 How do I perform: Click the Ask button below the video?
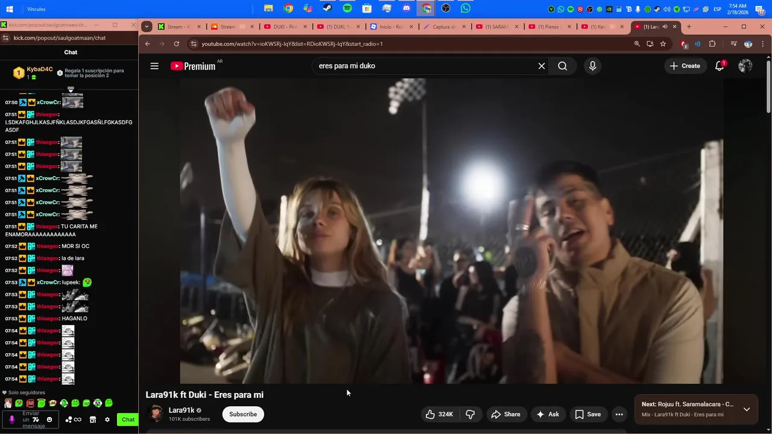(x=548, y=414)
